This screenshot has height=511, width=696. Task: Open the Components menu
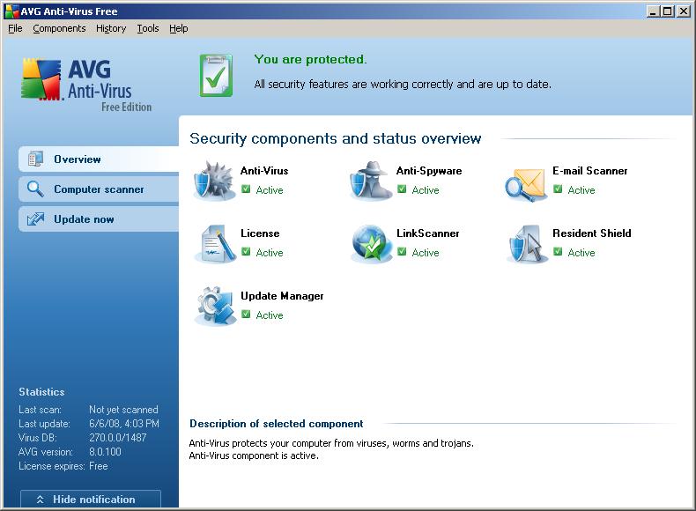(59, 28)
